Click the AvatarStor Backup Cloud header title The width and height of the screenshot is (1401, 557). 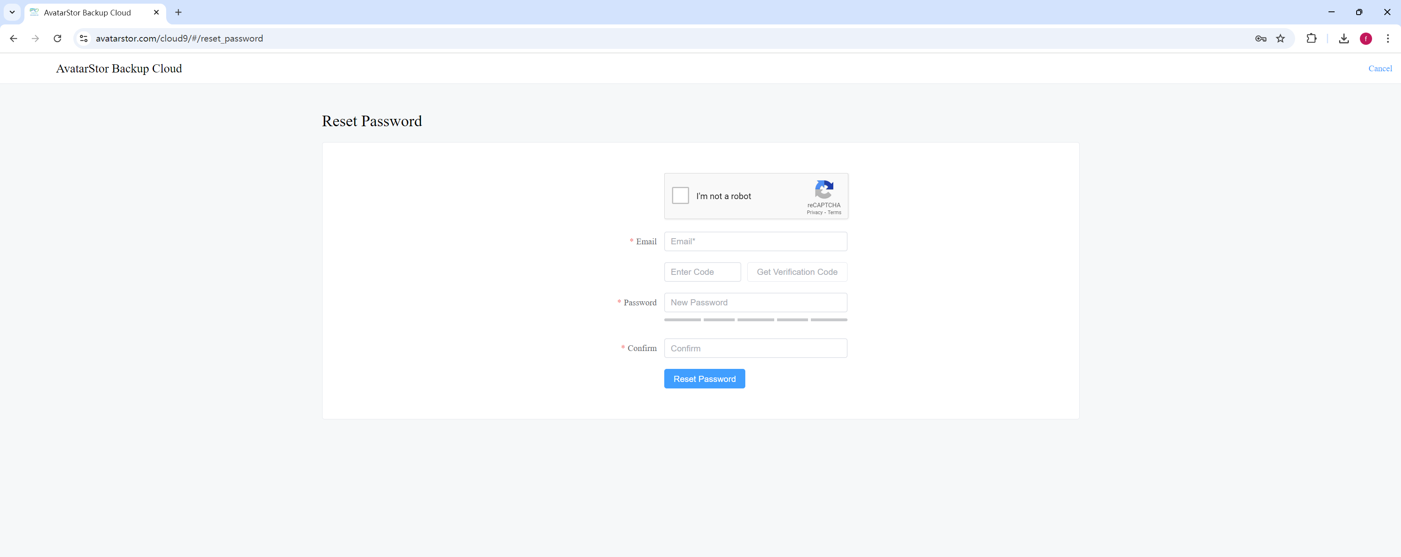click(119, 68)
